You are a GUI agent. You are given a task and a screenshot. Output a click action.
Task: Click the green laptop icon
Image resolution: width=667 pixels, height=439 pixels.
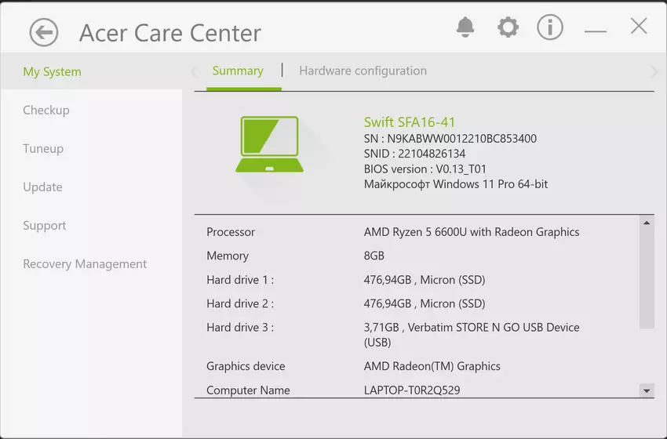(269, 144)
